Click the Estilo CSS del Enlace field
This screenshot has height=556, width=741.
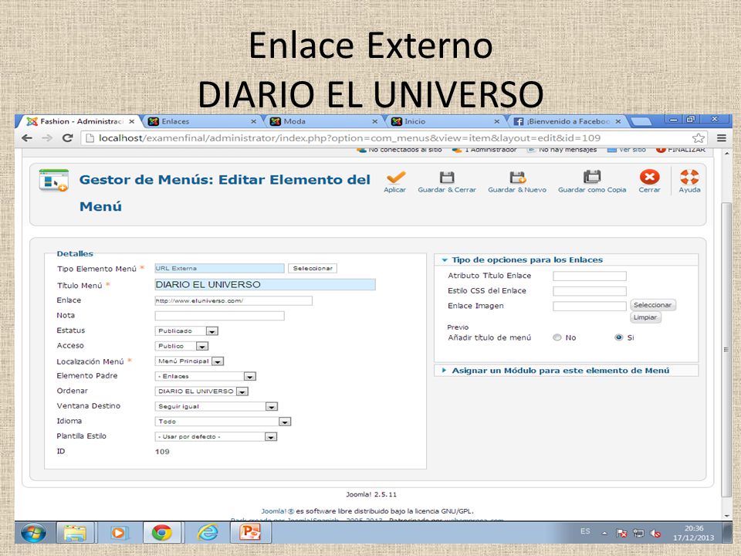[x=590, y=291]
